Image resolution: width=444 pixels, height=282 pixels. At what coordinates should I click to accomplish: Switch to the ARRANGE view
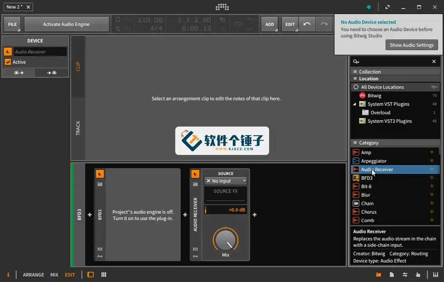(x=34, y=275)
